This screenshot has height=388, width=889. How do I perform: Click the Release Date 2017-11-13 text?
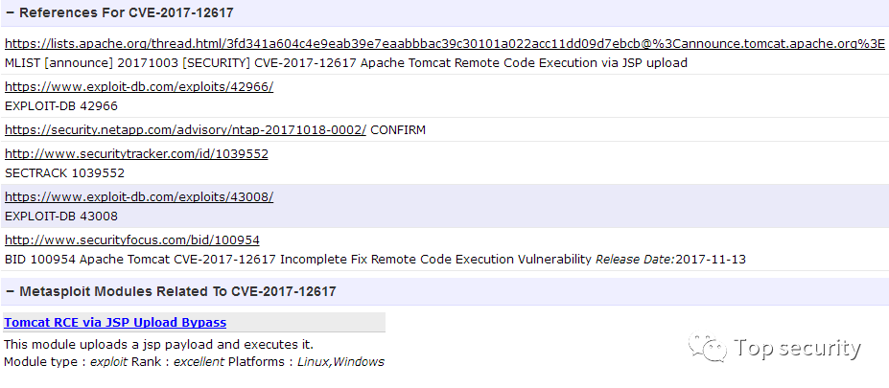pos(670,260)
